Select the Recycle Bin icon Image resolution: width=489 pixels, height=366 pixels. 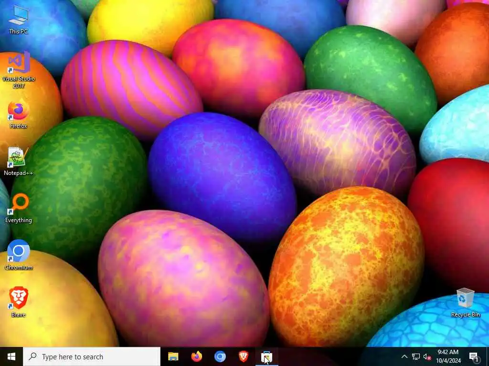[465, 303]
